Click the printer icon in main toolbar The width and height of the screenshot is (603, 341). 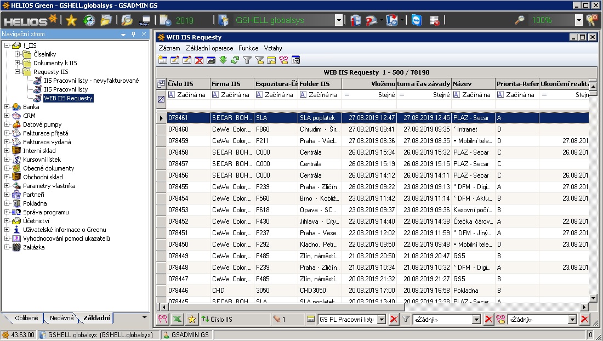pyautogui.click(x=145, y=20)
